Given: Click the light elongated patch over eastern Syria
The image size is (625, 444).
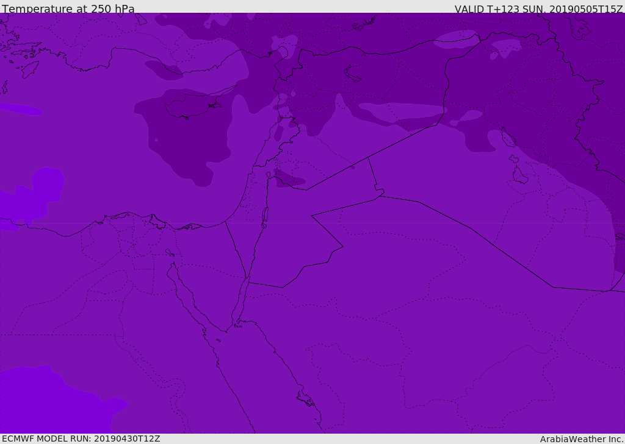Looking at the screenshot, I should pyautogui.click(x=403, y=111).
